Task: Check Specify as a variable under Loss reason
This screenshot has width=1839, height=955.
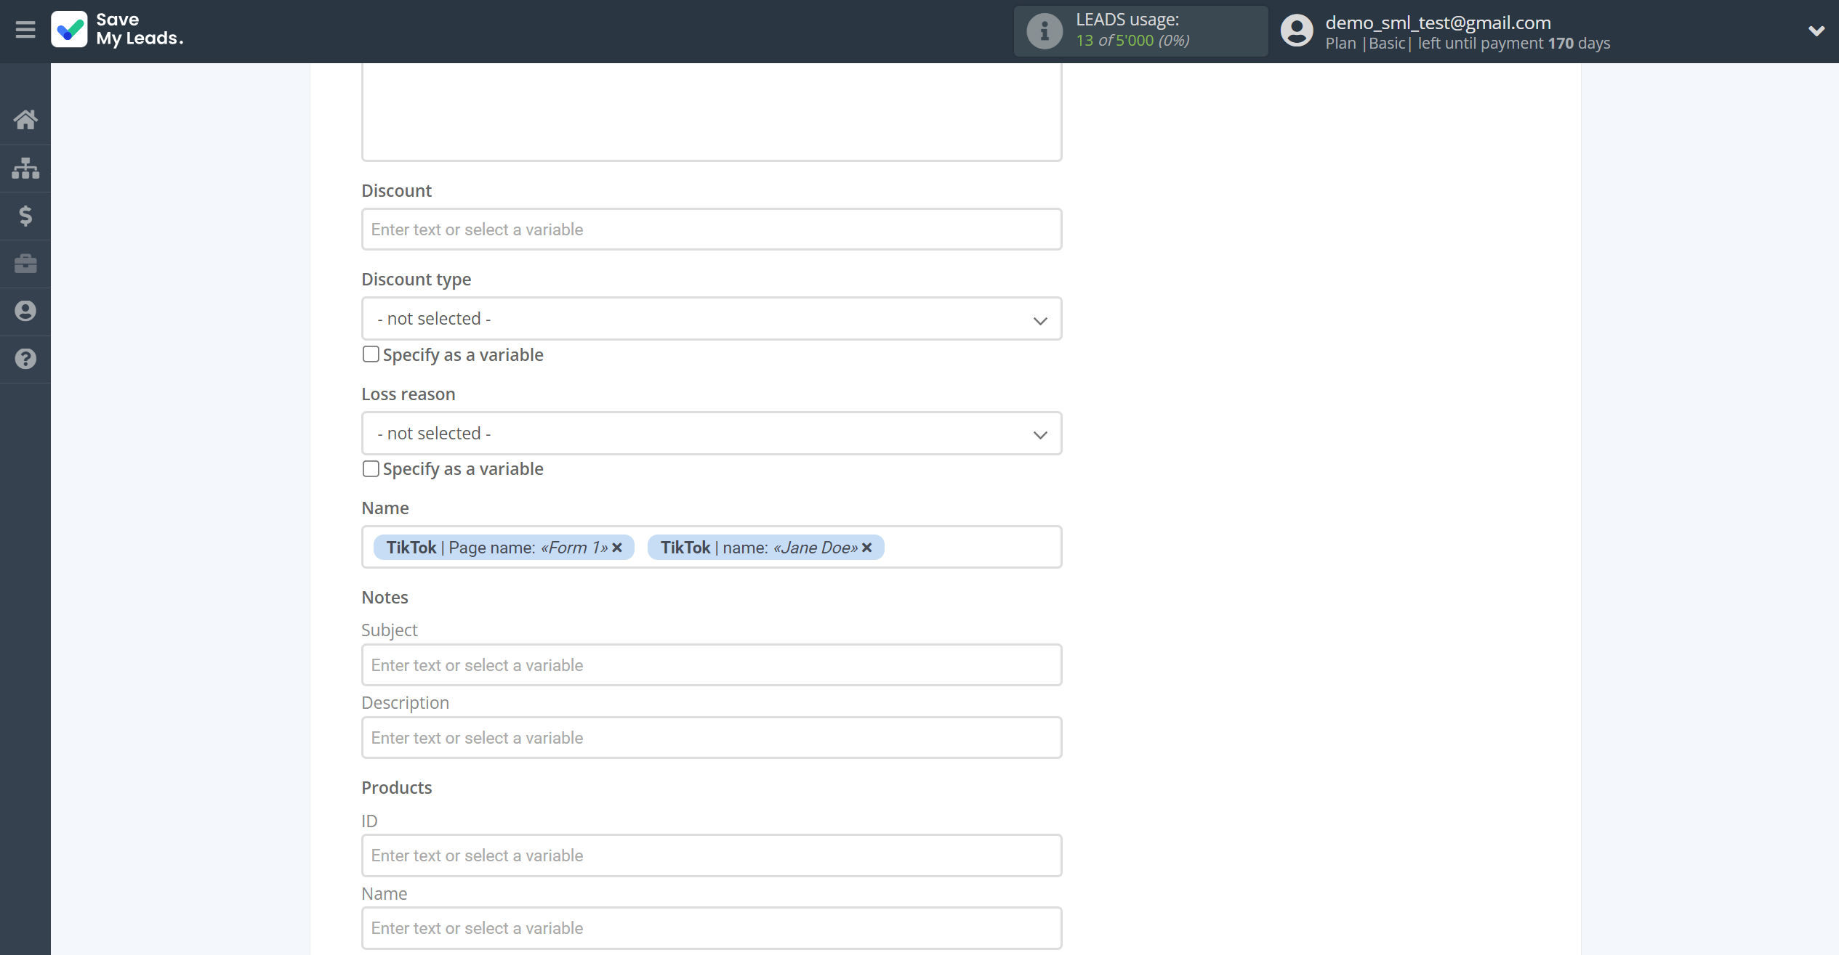Action: tap(371, 468)
